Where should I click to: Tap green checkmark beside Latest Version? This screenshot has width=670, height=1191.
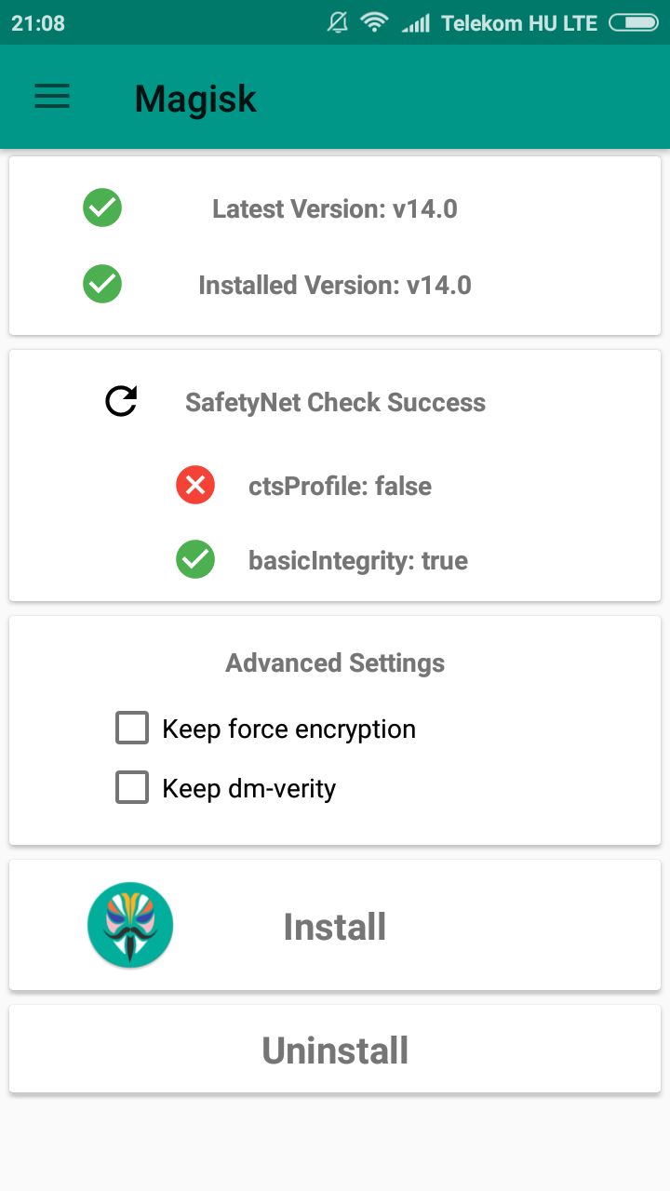coord(102,207)
